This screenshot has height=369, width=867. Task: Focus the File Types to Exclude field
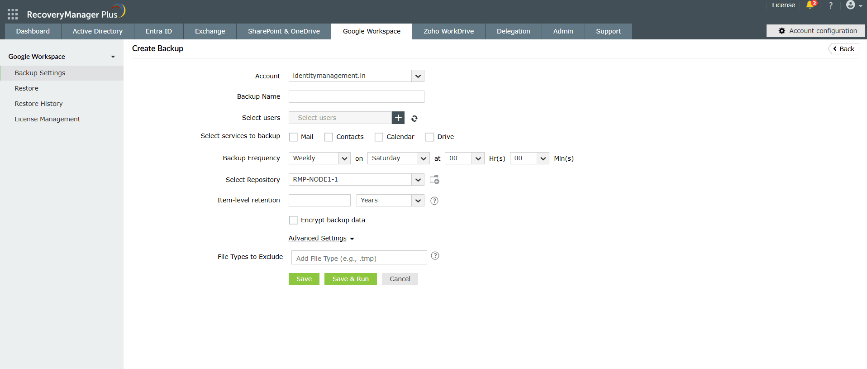pyautogui.click(x=359, y=258)
